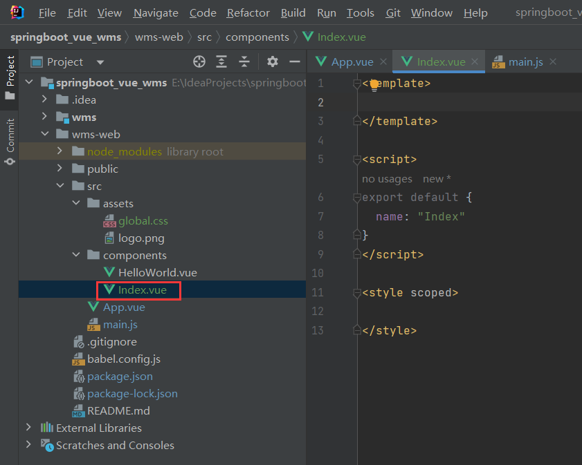Expand the node_modules library root
582x465 pixels.
tap(60, 151)
